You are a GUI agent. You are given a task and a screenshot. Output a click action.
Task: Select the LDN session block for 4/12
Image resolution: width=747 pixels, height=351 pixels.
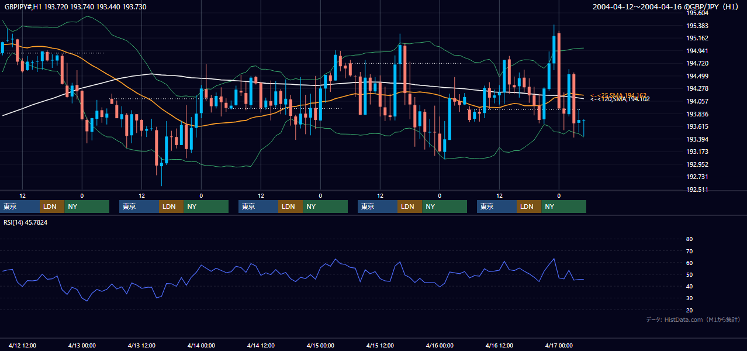tap(52, 207)
